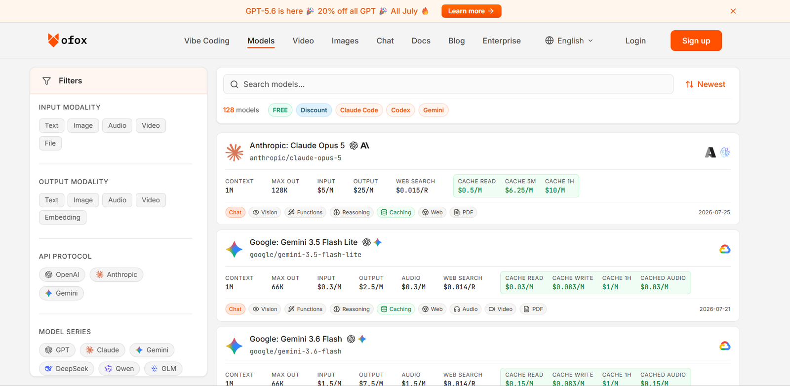Screen dimensions: 790x386
Task: Filter by the GLM model series
Action: click(163, 369)
